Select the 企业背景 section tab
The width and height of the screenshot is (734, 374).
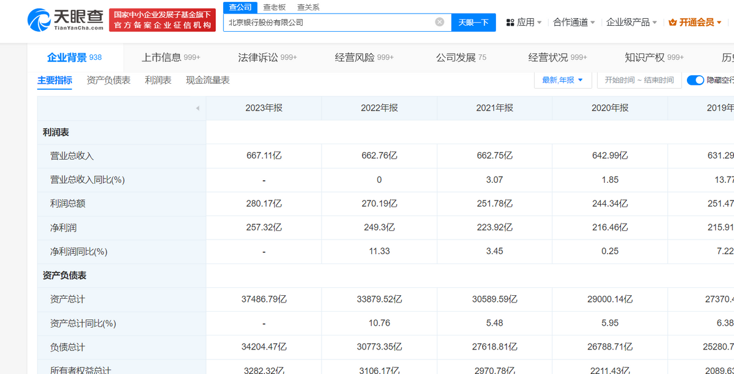[75, 57]
